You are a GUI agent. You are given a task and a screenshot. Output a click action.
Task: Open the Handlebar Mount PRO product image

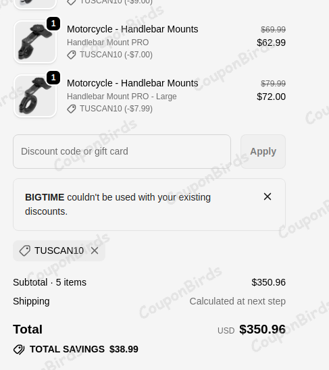click(35, 42)
